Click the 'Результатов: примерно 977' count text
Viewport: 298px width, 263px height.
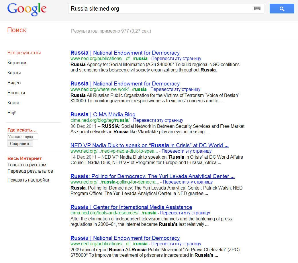pos(111,31)
